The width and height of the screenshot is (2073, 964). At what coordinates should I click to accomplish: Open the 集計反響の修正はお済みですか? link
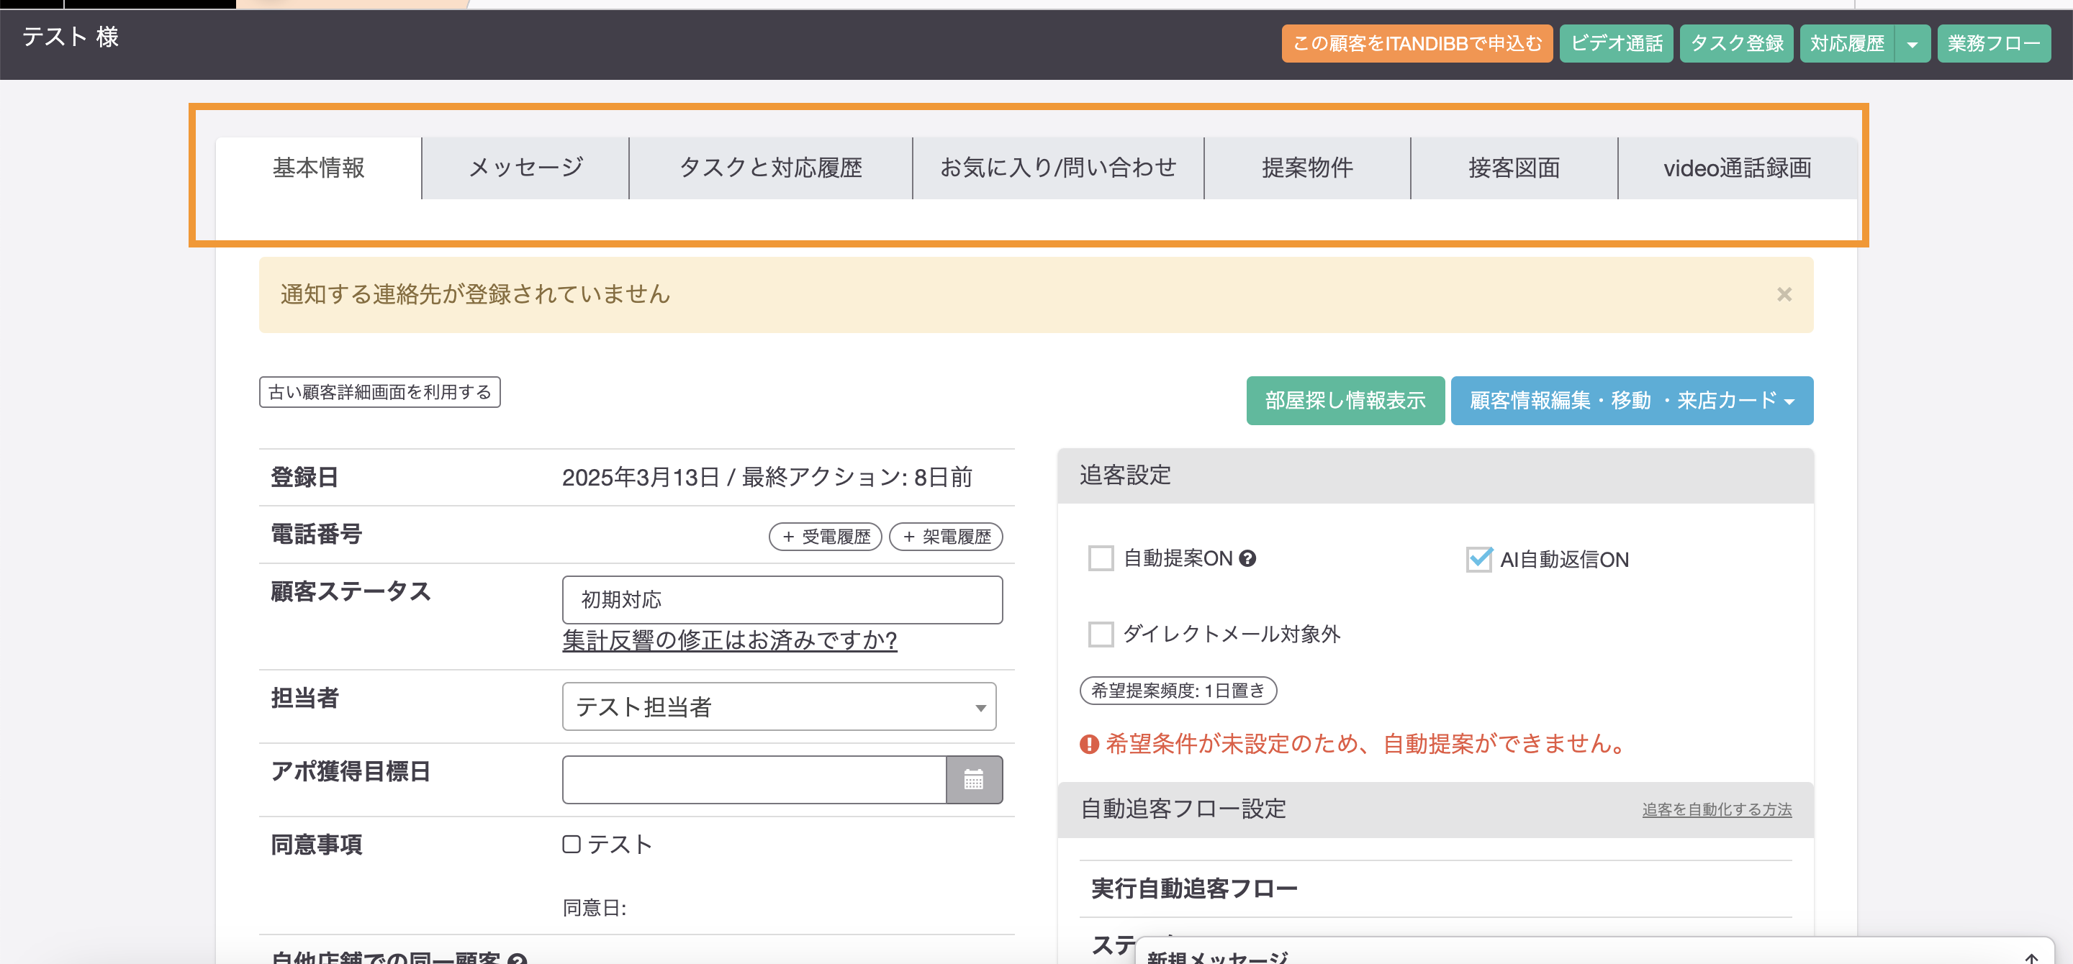pos(729,640)
